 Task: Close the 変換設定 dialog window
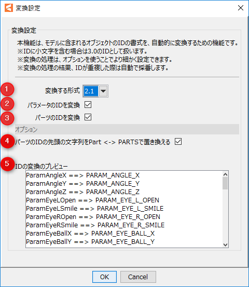tap(240, 8)
